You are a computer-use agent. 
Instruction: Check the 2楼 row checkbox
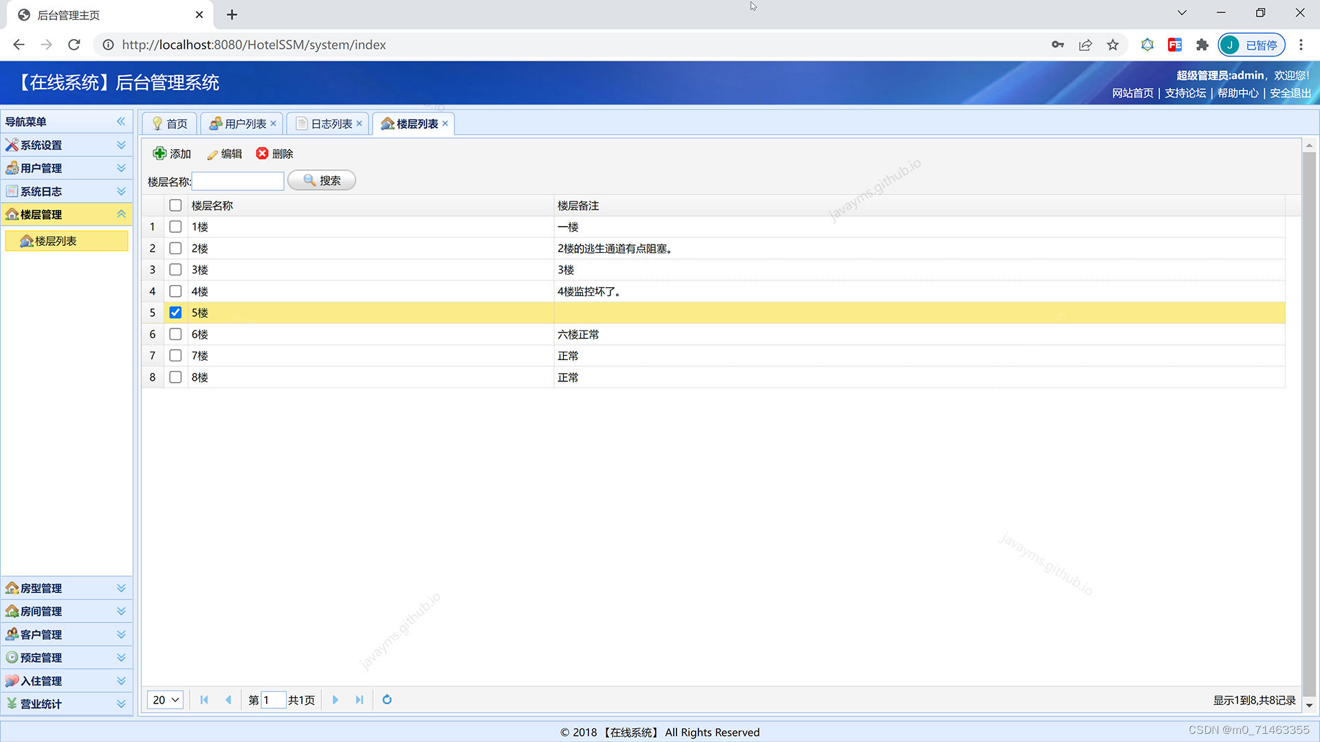(175, 248)
